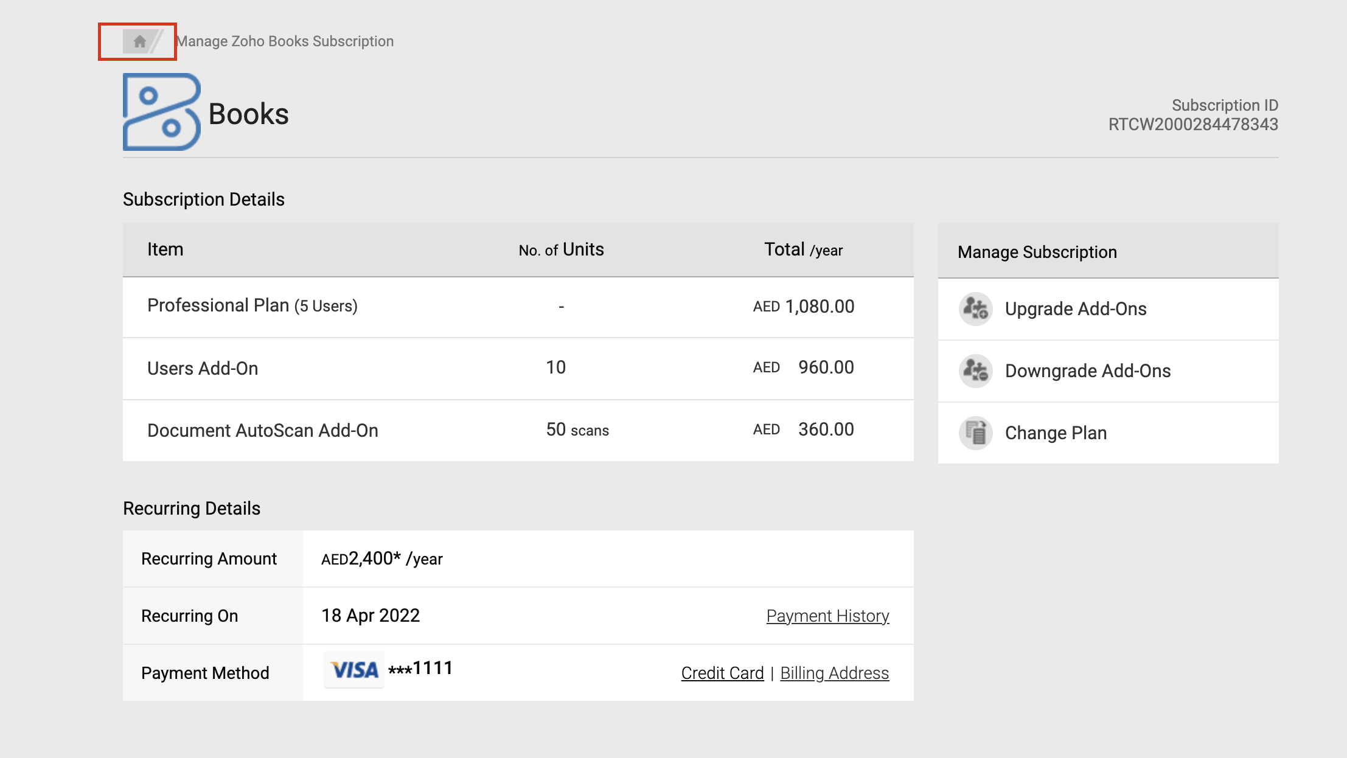Open the Downgrade Add-Ons option
This screenshot has height=758, width=1347.
(1087, 371)
